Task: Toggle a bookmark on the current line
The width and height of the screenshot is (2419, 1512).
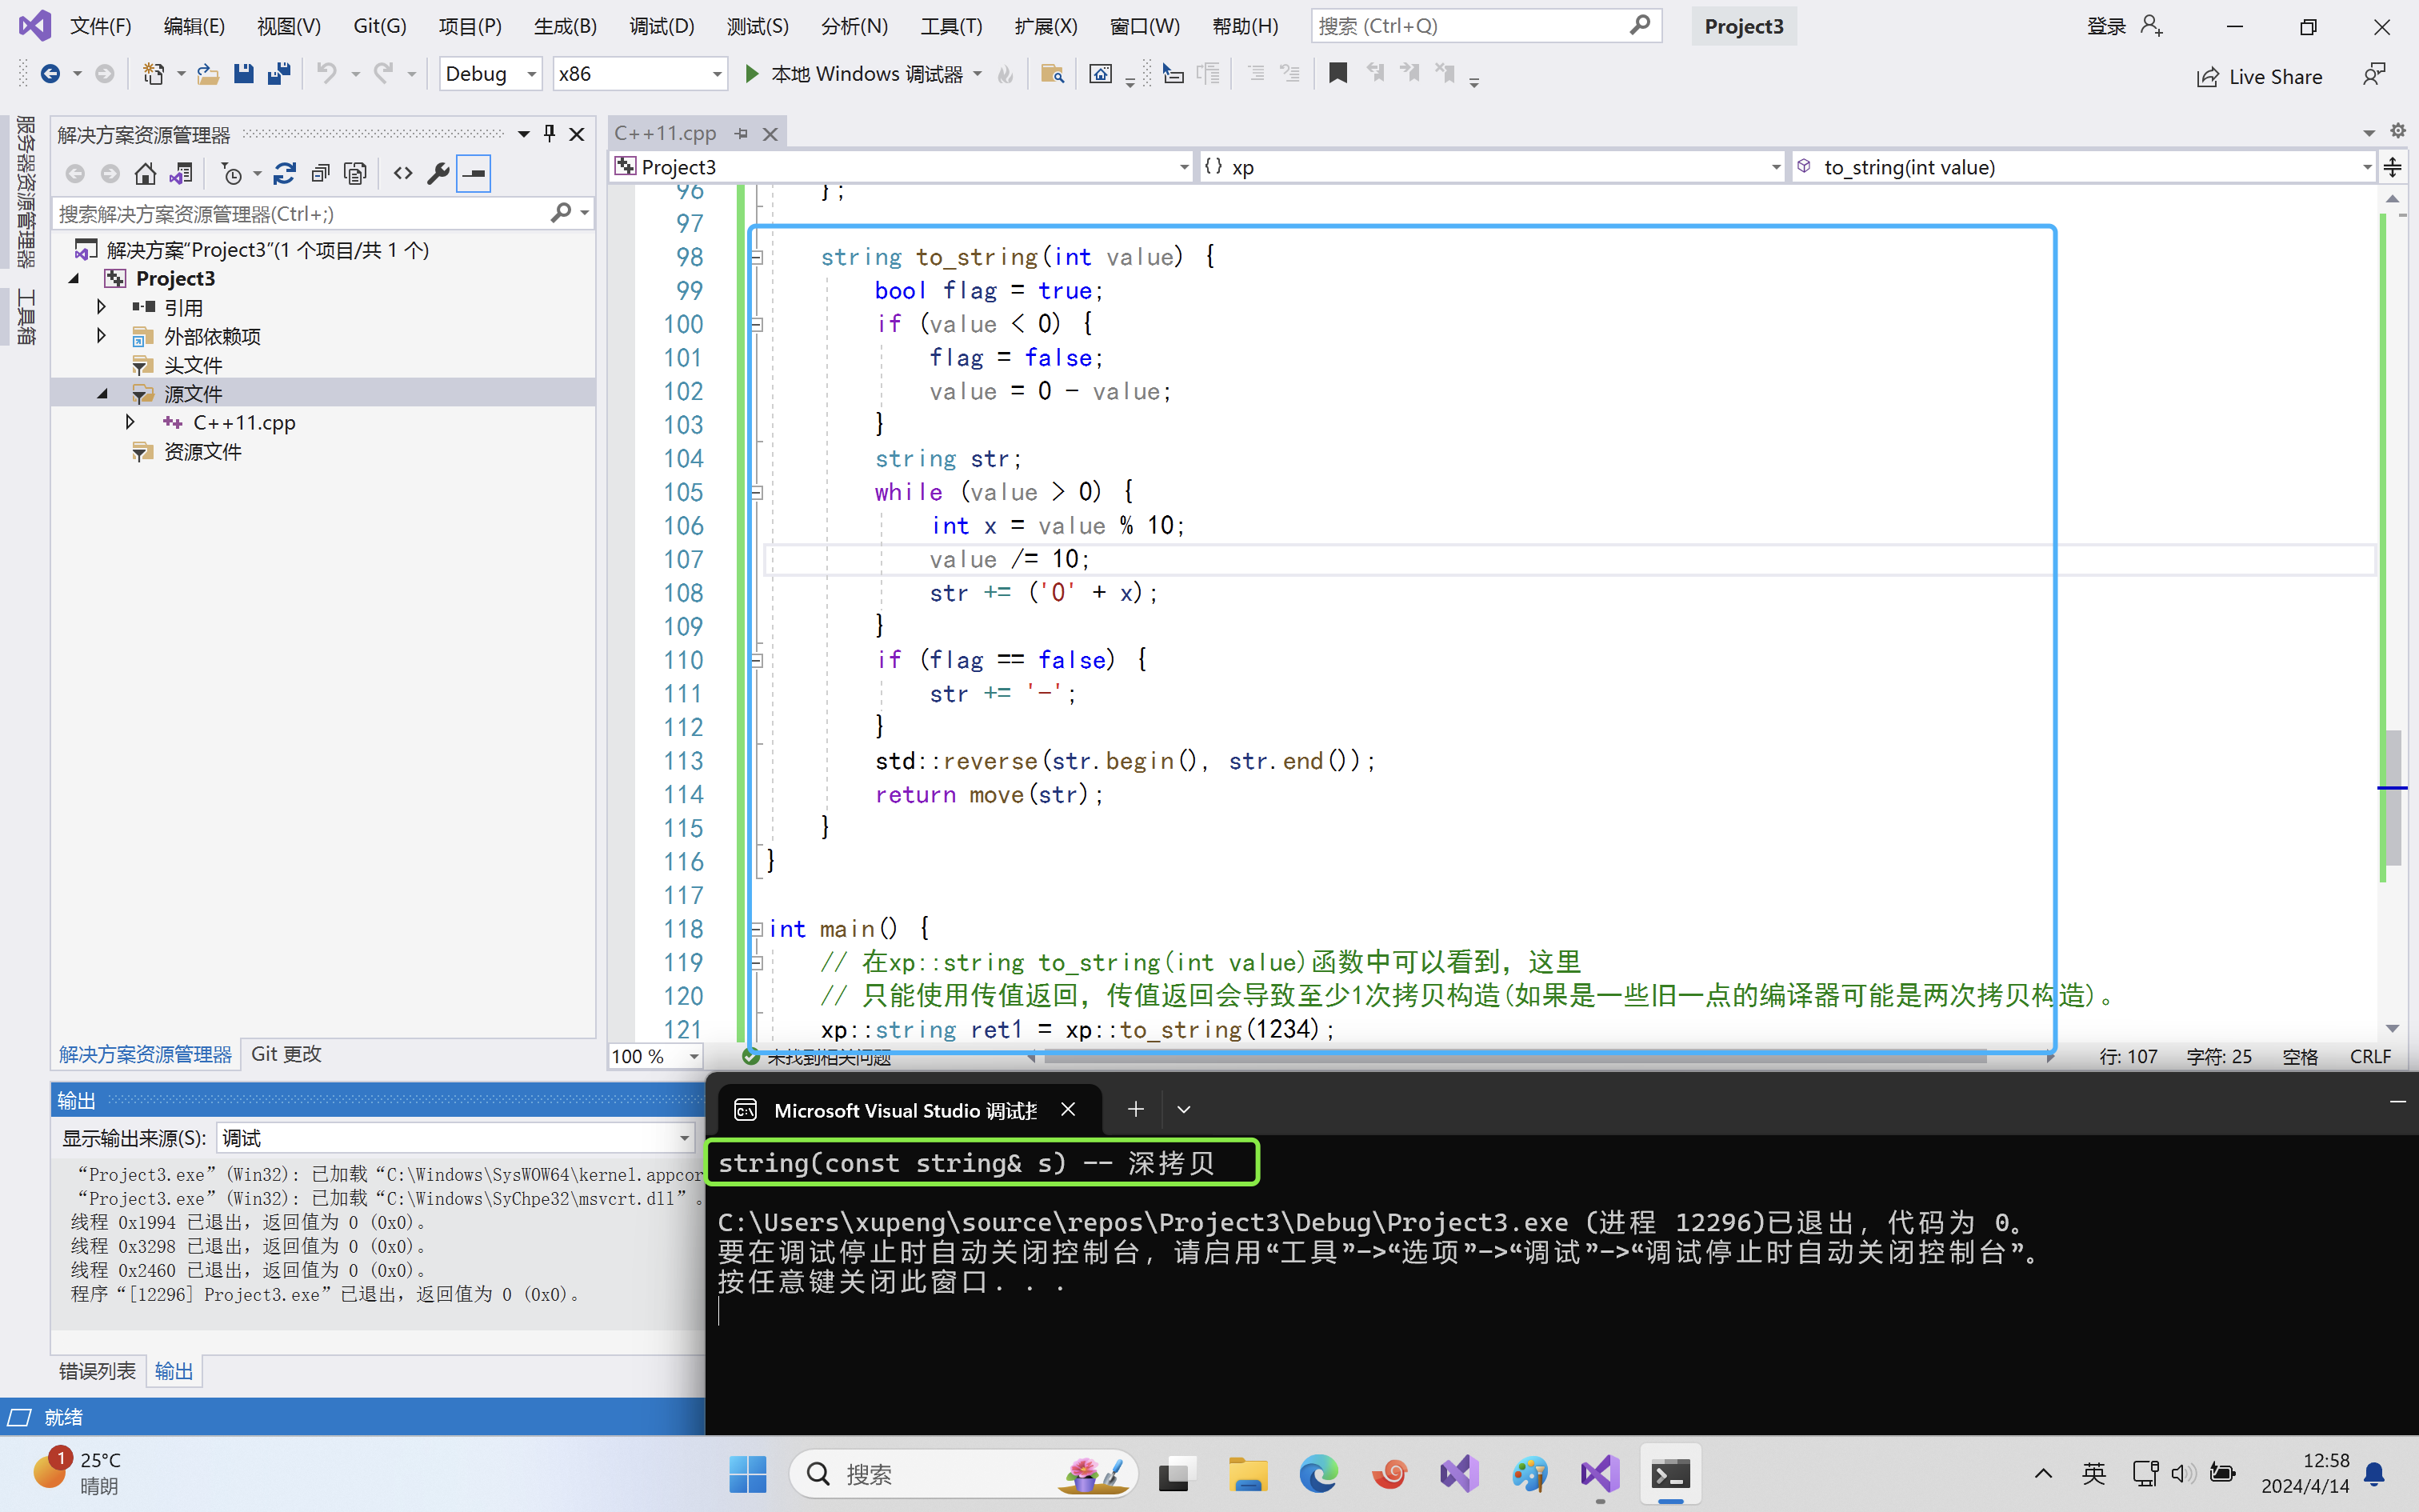Action: [1337, 73]
